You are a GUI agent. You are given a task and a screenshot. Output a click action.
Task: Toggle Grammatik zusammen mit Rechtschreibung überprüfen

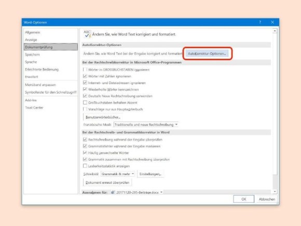(x=85, y=159)
